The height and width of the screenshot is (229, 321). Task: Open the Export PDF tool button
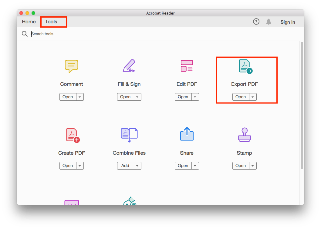pyautogui.click(x=241, y=97)
